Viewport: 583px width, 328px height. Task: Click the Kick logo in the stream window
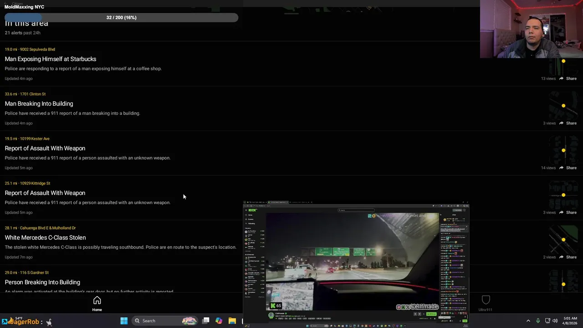tap(253, 210)
